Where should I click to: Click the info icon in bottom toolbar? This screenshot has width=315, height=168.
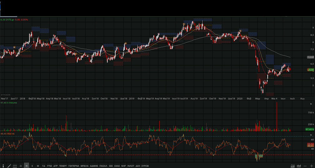[3, 166]
